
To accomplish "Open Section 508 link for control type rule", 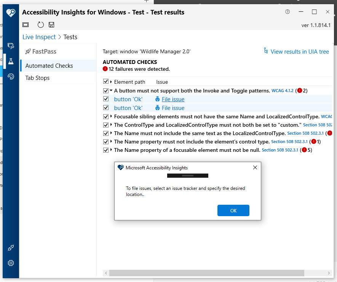I will point(289,142).
